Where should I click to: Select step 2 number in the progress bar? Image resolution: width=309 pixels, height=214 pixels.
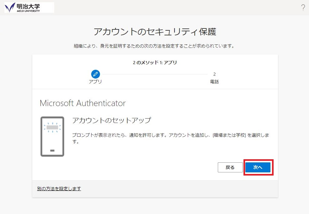click(214, 74)
